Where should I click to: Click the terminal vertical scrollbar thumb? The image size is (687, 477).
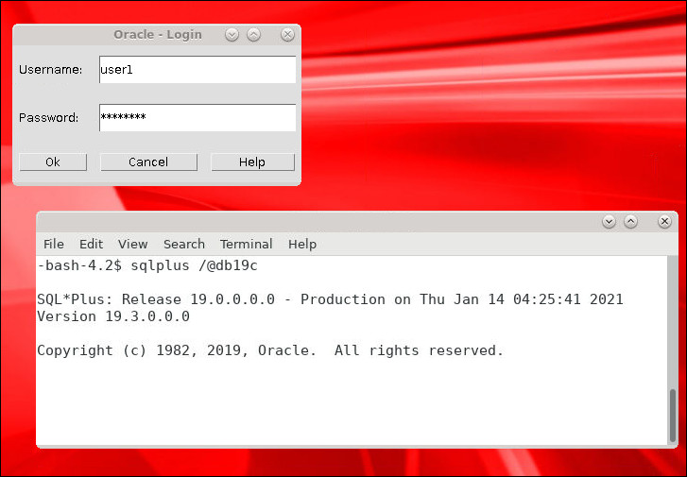point(673,416)
